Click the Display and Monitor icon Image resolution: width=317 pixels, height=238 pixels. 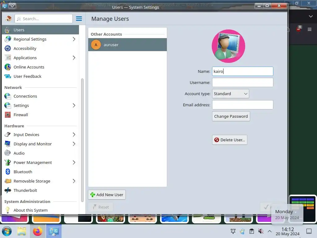pos(7,144)
